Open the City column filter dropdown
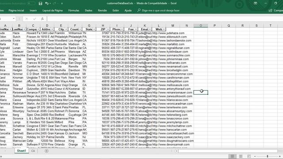 point(66,30)
